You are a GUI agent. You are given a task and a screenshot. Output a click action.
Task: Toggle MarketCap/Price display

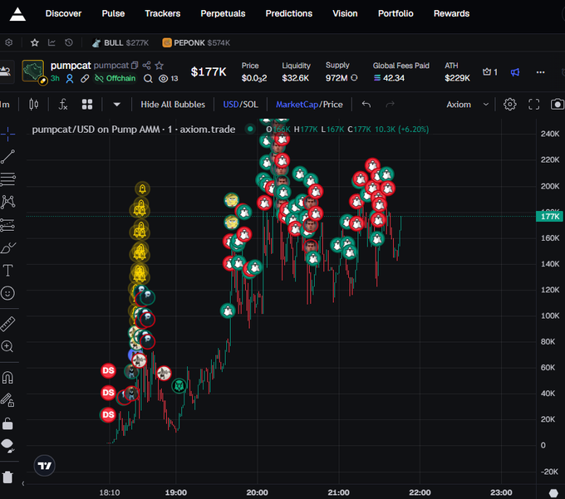[x=309, y=105]
